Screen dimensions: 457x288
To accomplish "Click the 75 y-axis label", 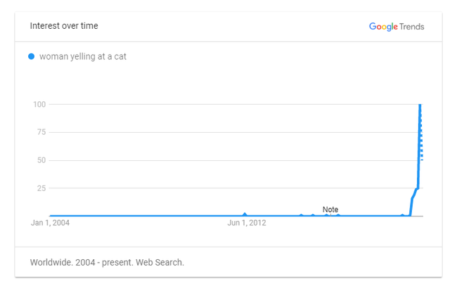I will click(x=41, y=132).
